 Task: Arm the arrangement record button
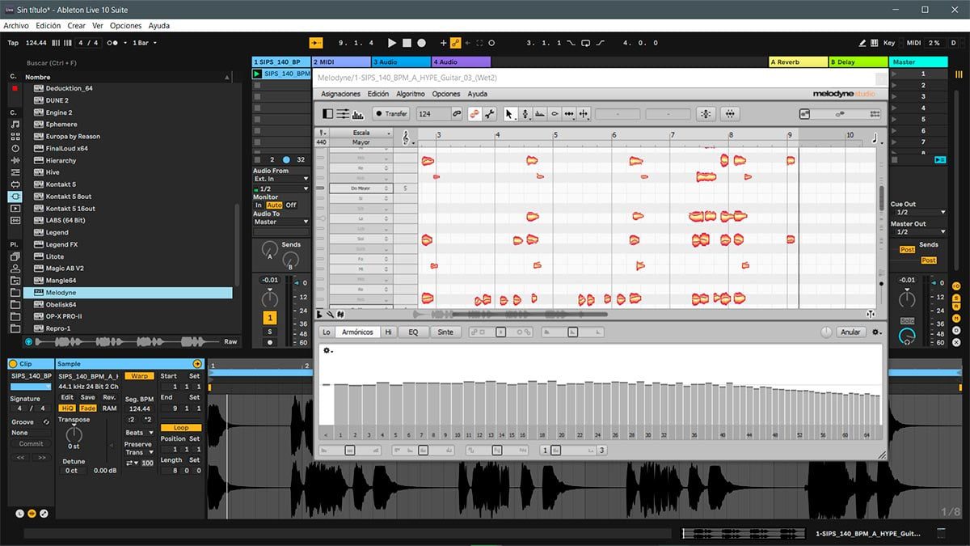(x=423, y=43)
